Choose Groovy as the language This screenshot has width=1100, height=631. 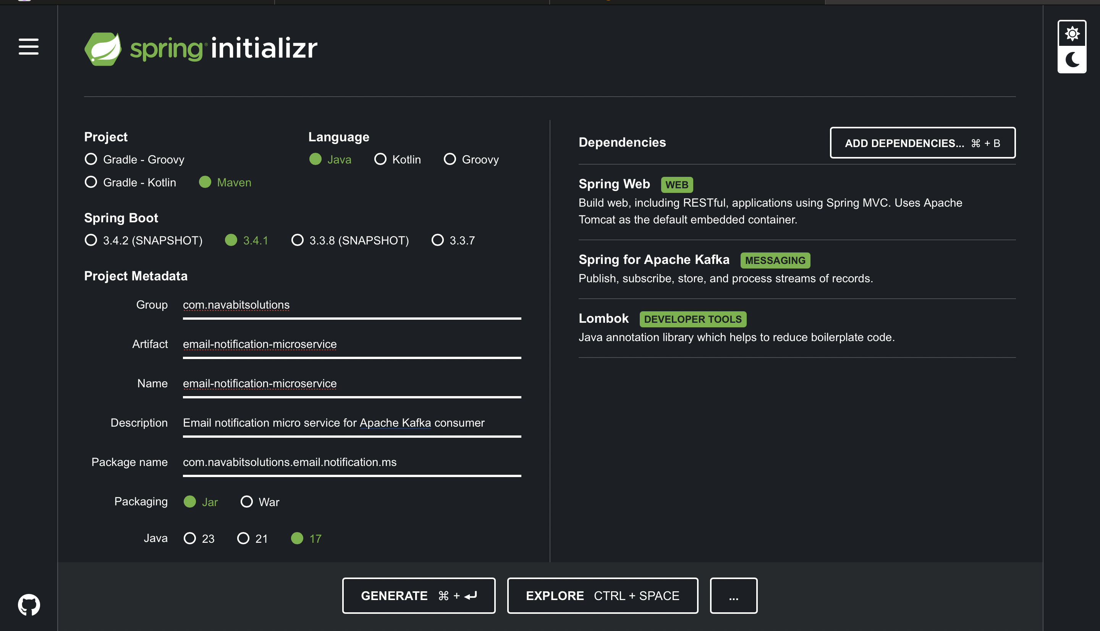[450, 159]
